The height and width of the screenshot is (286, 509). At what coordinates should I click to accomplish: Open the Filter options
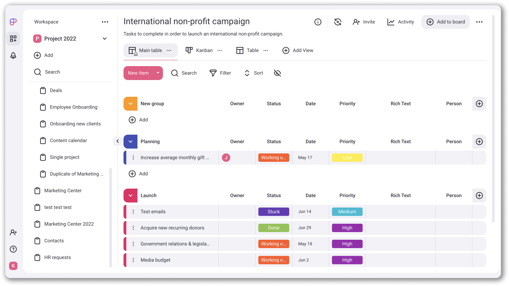click(x=220, y=73)
